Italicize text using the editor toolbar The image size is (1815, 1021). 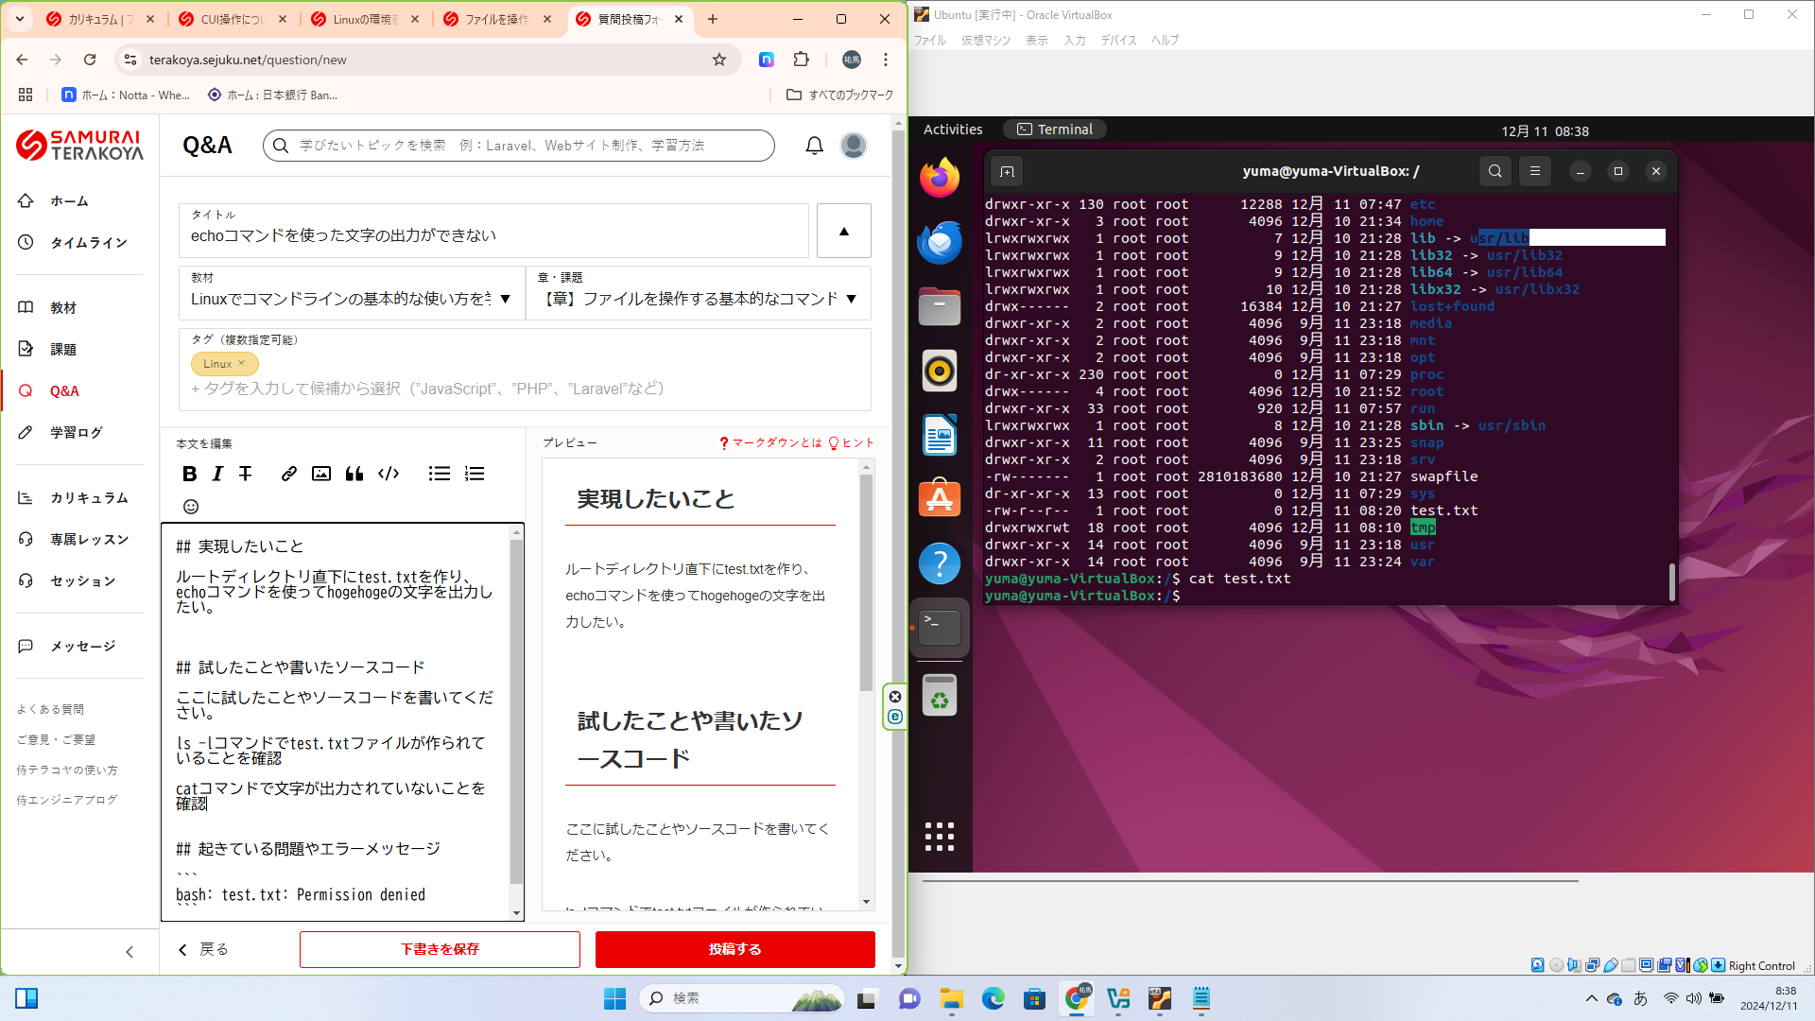[x=216, y=474]
